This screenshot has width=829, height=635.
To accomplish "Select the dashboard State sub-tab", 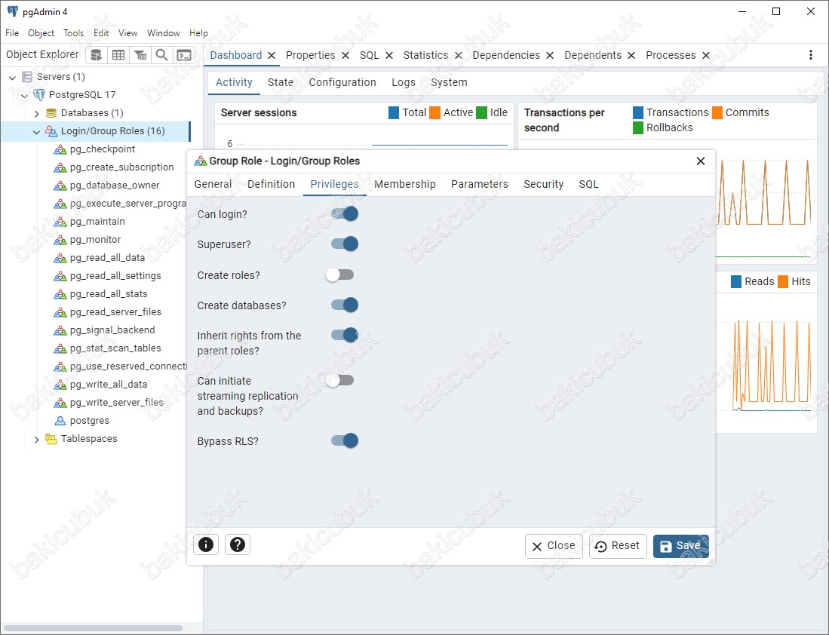I will pos(280,82).
